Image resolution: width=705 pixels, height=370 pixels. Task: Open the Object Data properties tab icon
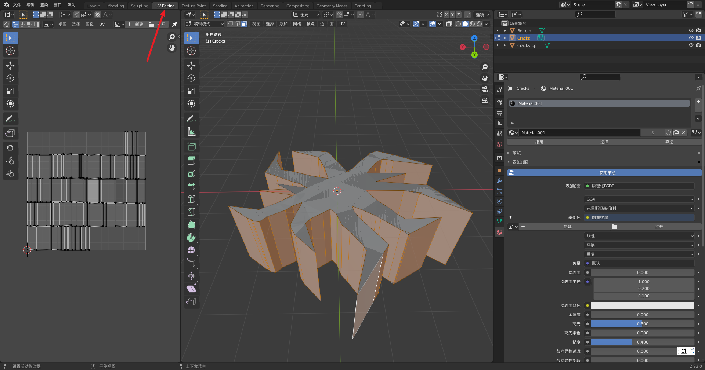(499, 222)
